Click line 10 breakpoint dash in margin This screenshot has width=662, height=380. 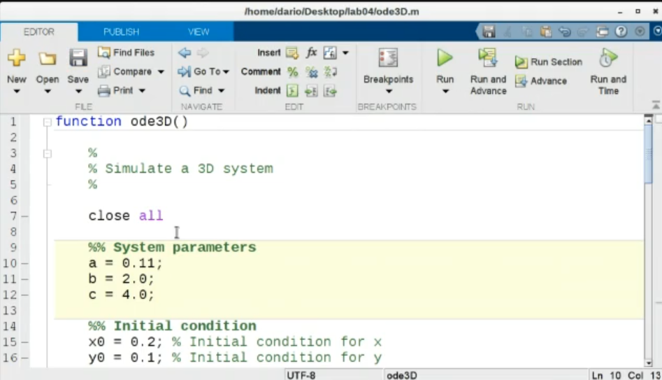click(25, 264)
